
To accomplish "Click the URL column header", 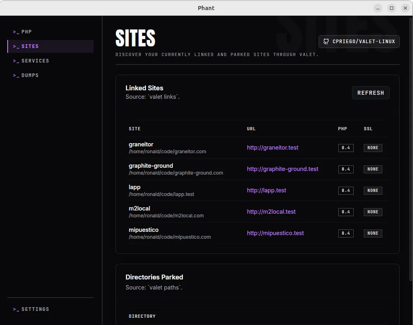I will [251, 129].
